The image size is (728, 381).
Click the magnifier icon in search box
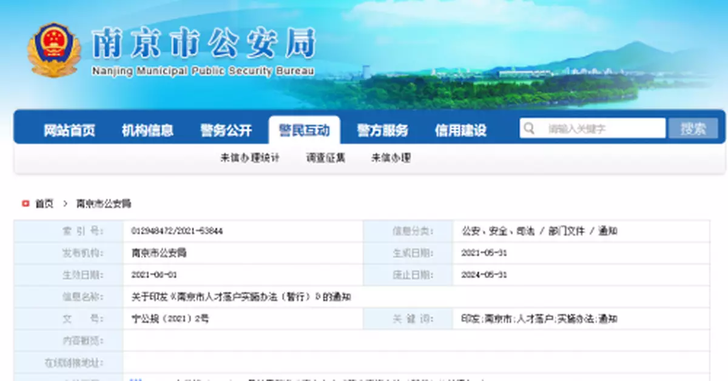coord(530,128)
